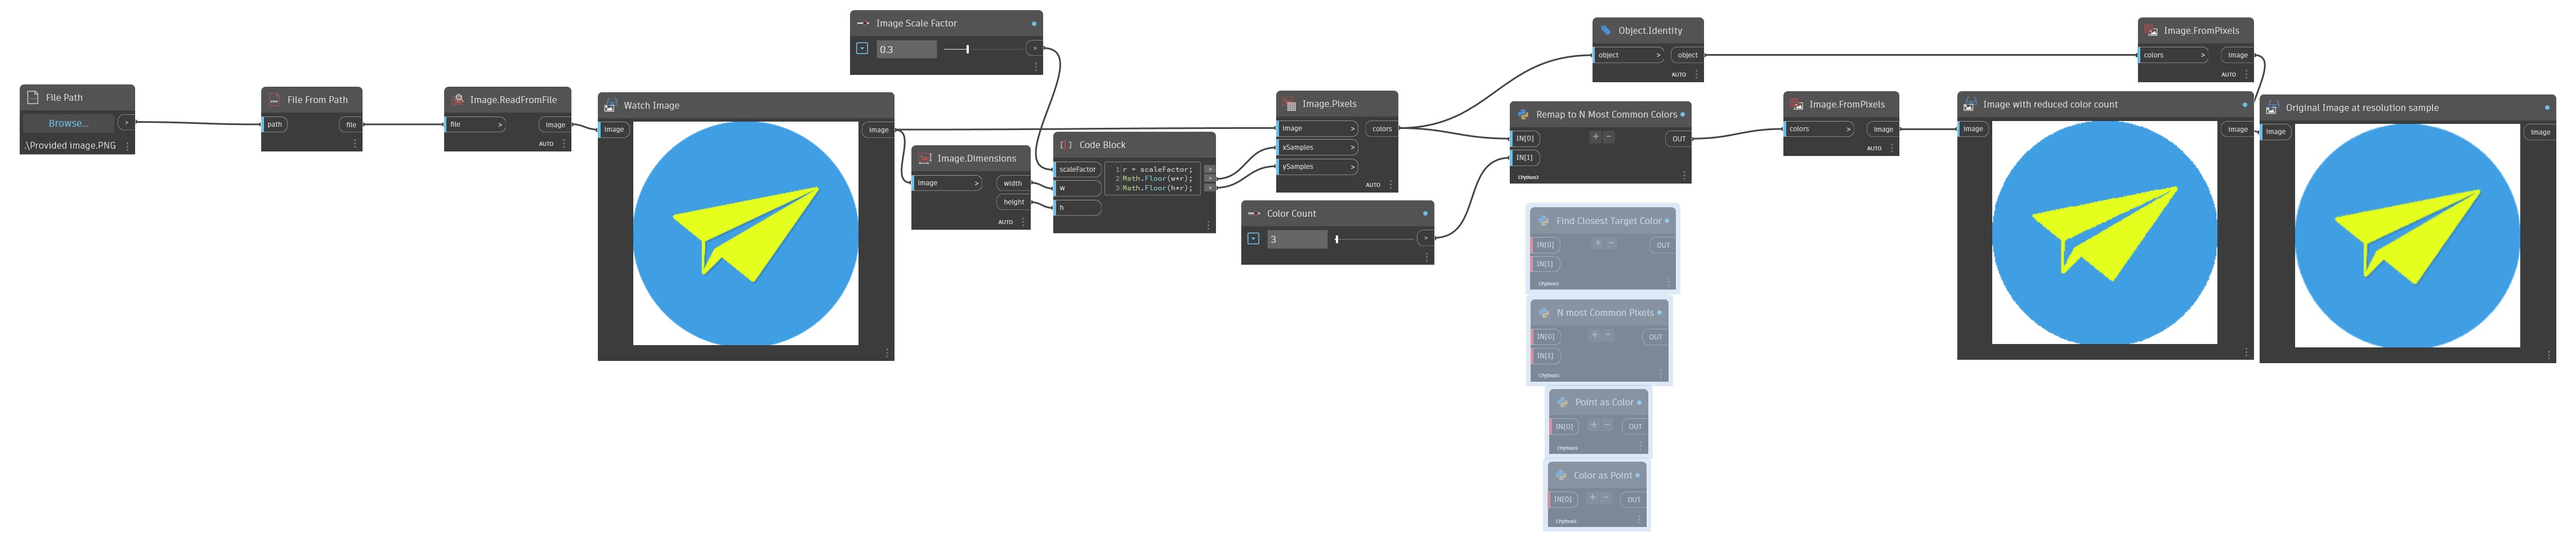This screenshot has height=554, width=2576.
Task: Click the Image Scale Factor slider handle
Action: tap(967, 49)
